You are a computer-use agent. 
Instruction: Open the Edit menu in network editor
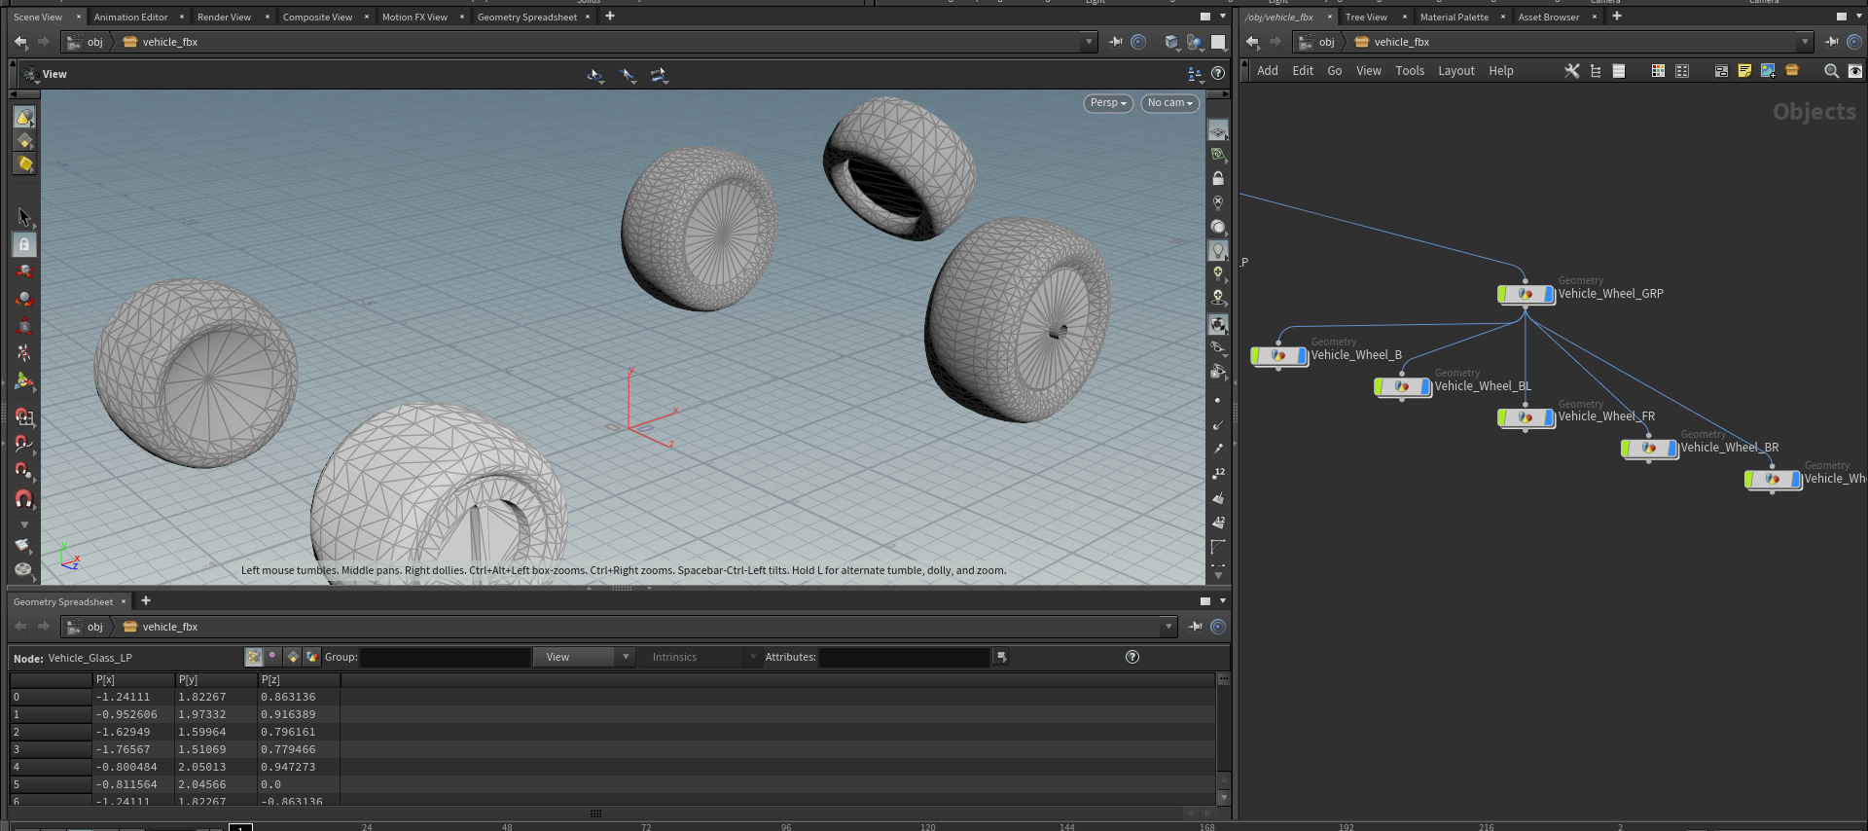tap(1303, 71)
